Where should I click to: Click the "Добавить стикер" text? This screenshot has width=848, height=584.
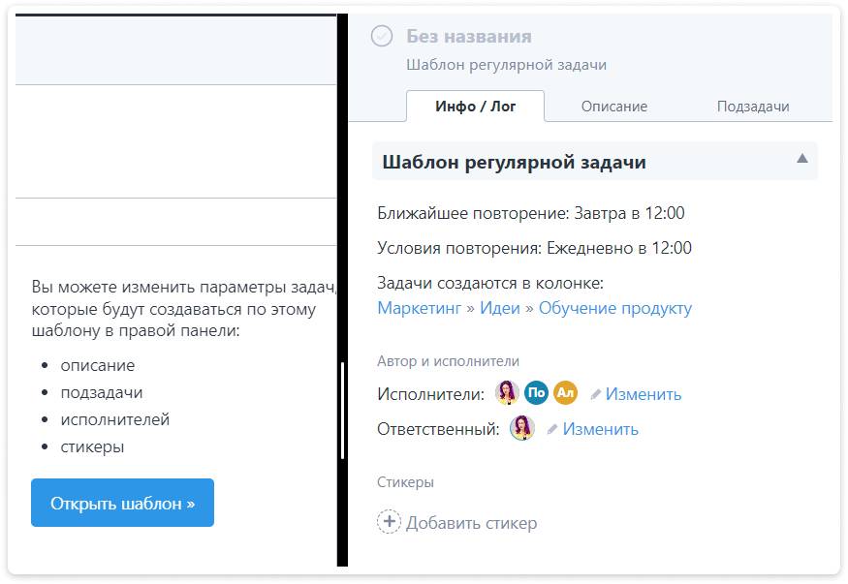pyautogui.click(x=472, y=523)
